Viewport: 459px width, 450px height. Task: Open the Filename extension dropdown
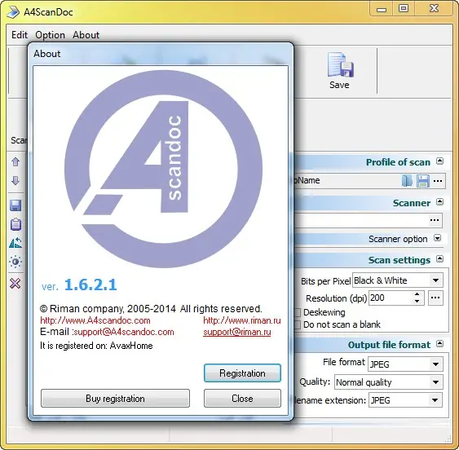pos(435,400)
